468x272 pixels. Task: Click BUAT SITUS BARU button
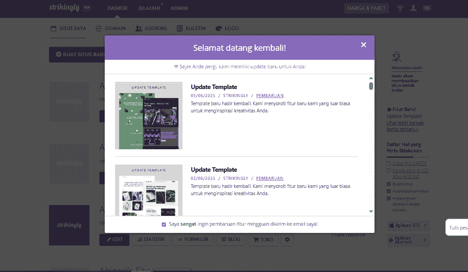(77, 54)
